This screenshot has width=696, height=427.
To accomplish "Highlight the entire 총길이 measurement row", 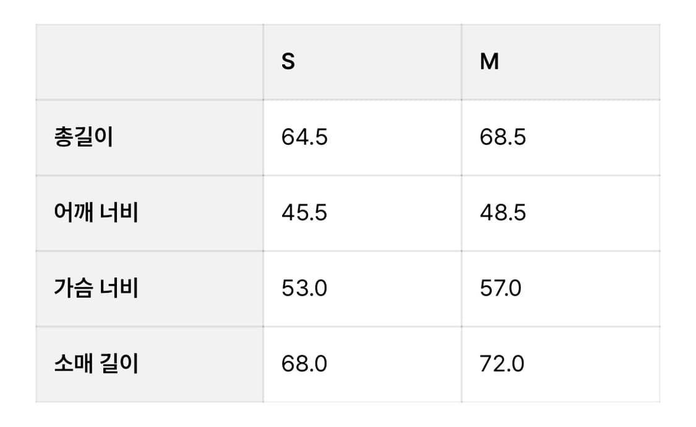I will point(396,137).
